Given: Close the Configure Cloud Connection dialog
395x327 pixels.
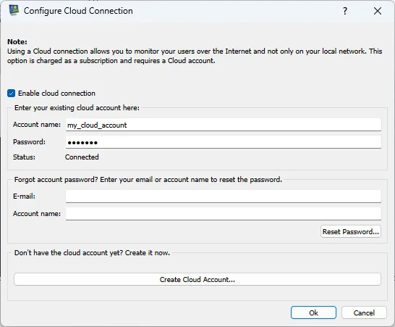Looking at the screenshot, I should (378, 11).
